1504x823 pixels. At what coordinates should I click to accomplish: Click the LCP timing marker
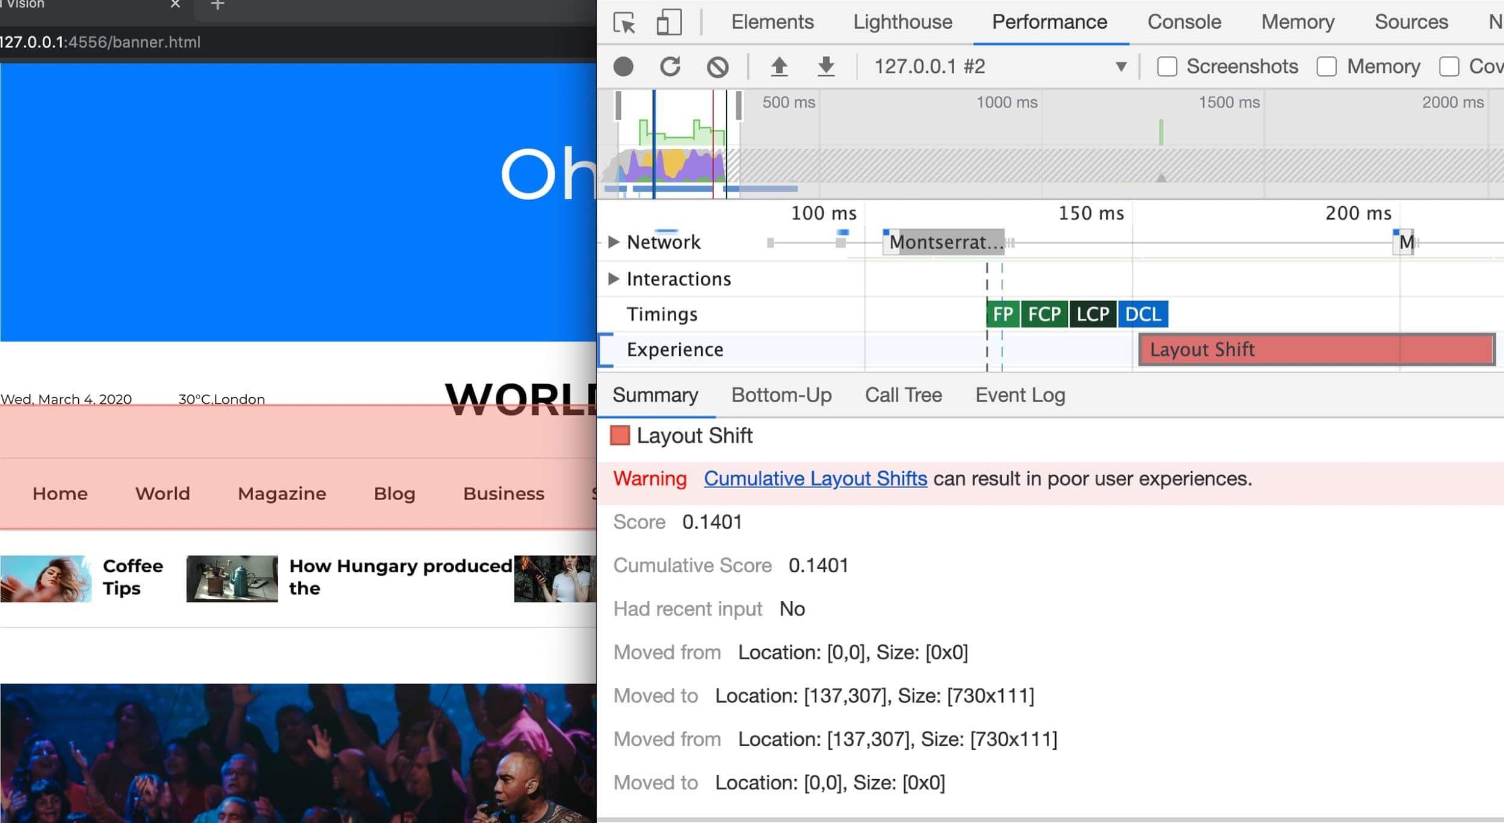point(1093,314)
